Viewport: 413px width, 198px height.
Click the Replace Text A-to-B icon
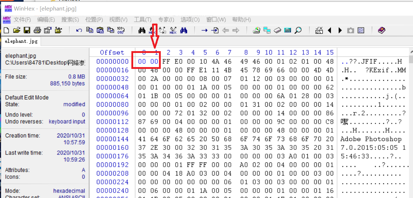click(x=163, y=30)
